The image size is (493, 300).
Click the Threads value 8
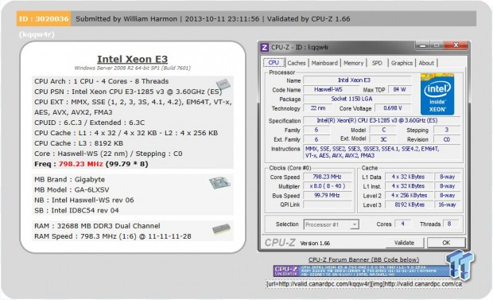[449, 224]
